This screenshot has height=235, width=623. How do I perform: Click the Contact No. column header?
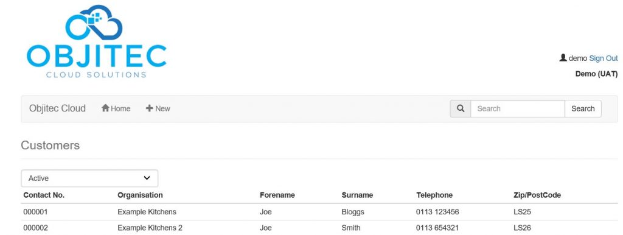coord(44,195)
